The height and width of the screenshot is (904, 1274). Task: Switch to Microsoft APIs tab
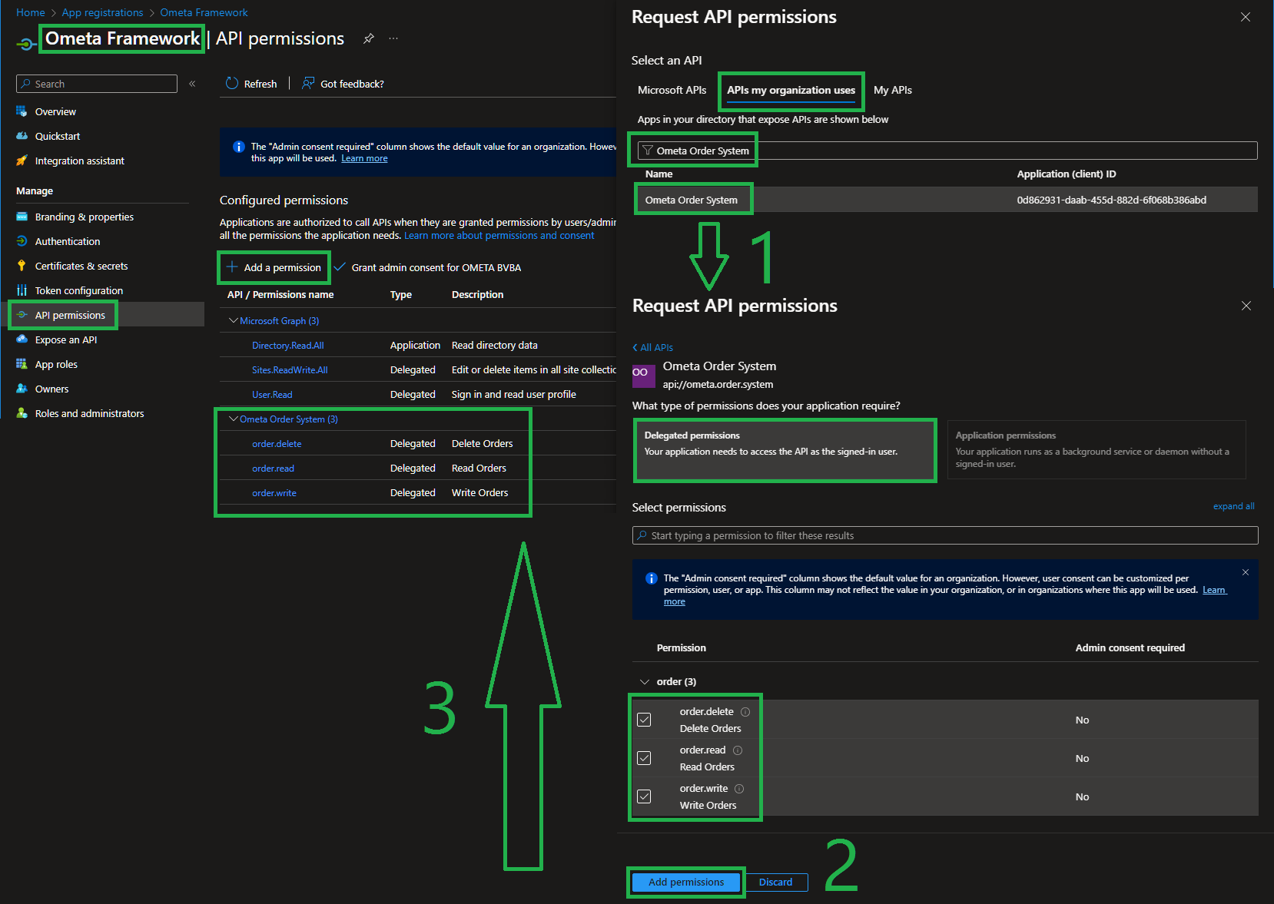[x=672, y=90]
